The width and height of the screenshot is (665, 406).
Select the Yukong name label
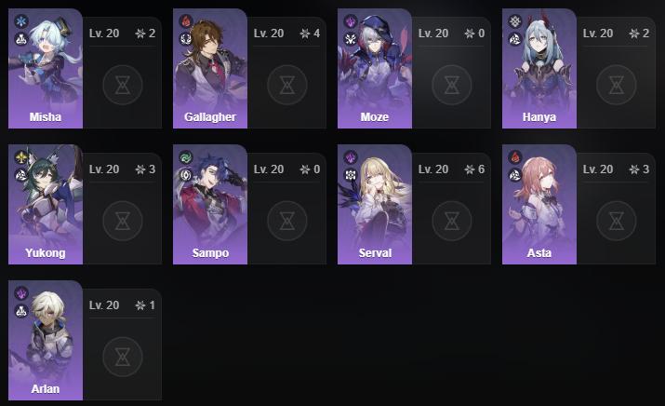46,253
